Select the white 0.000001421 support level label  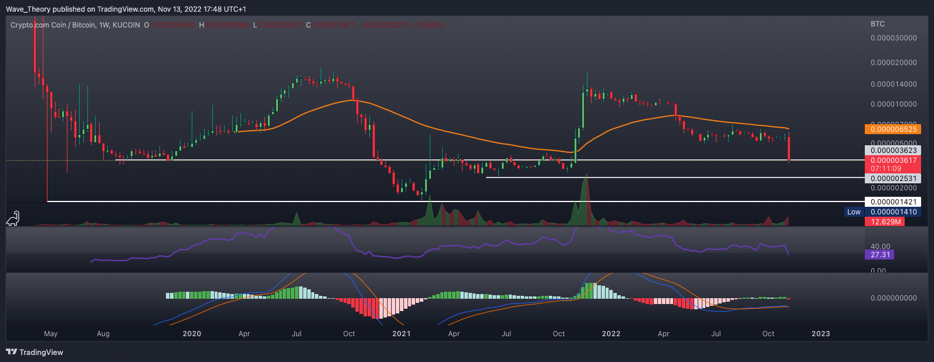pyautogui.click(x=892, y=202)
